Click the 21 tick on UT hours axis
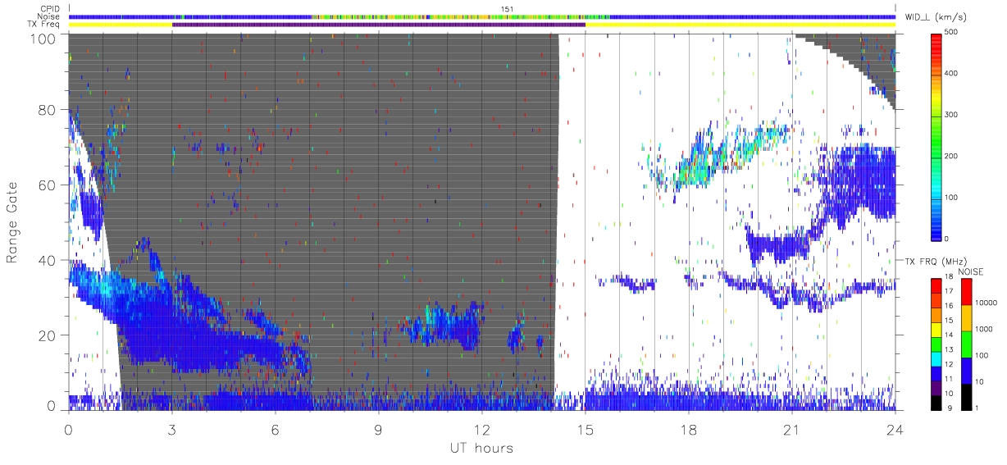Screen dimensions: 1007x465 tap(792, 429)
